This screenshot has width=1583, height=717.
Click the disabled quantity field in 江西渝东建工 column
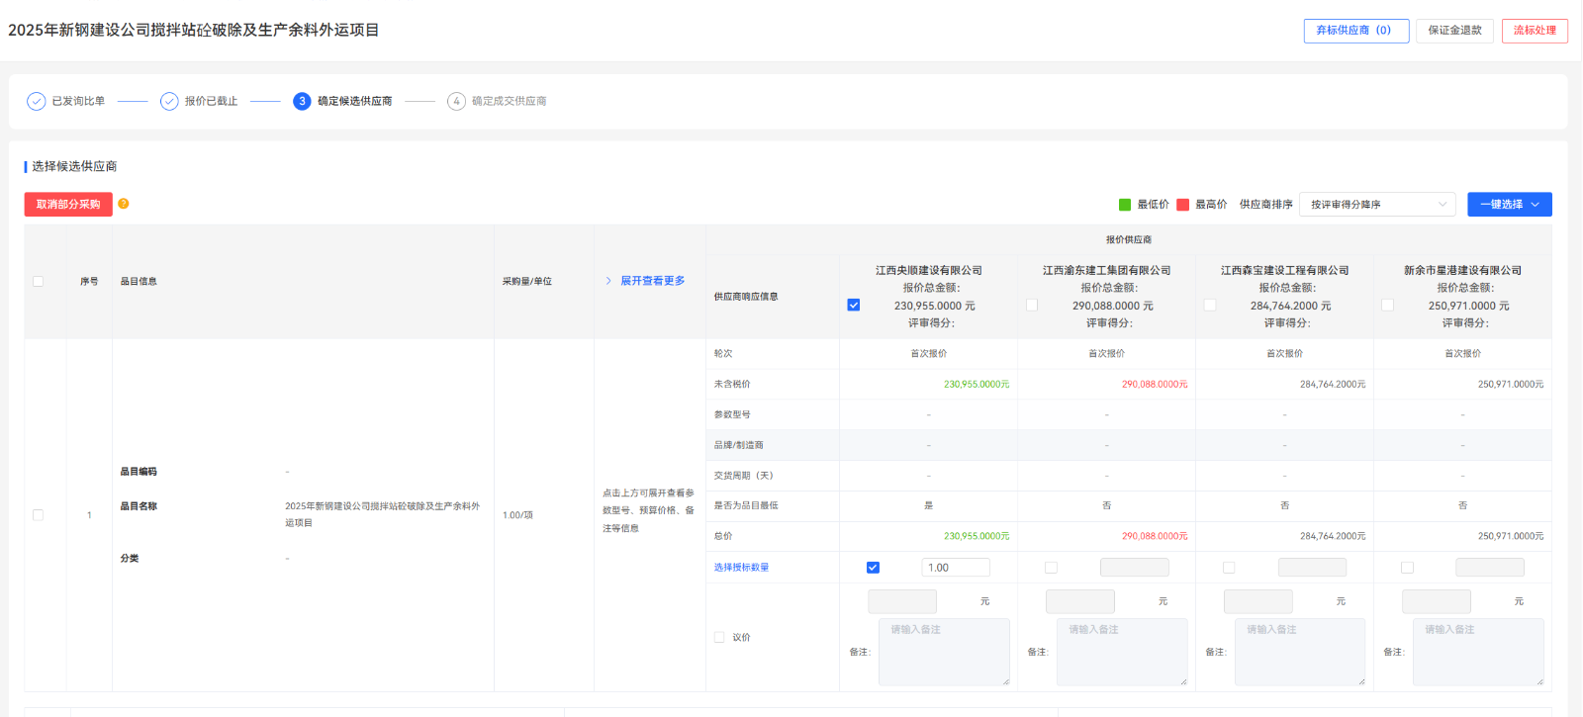(1134, 568)
